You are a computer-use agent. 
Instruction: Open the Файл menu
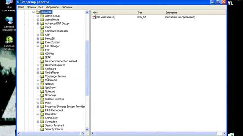click(x=21, y=7)
